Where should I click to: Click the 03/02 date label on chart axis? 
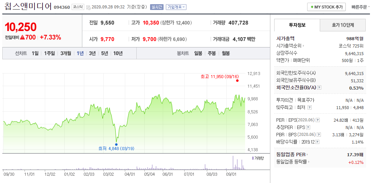tap(109, 174)
